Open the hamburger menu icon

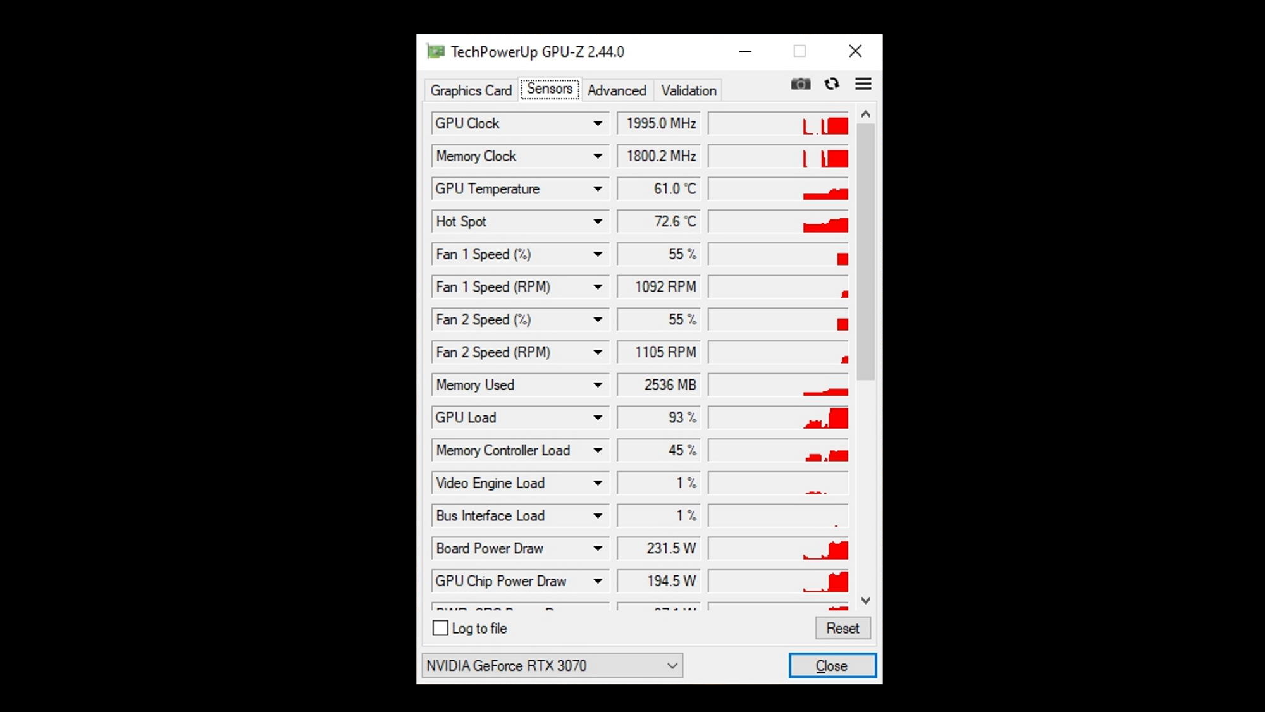coord(863,84)
